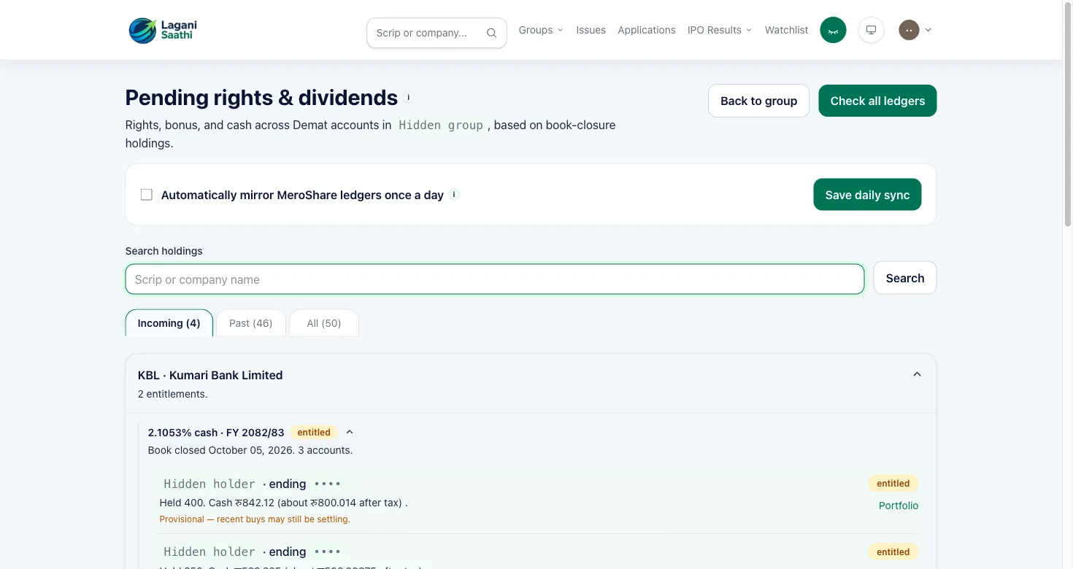Viewport: 1073px width, 569px height.
Task: Click the Back to group button
Action: point(758,101)
